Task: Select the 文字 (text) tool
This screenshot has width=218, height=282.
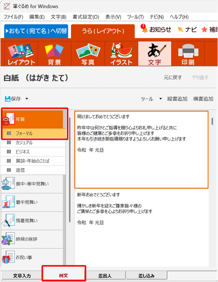Action: pyautogui.click(x=155, y=54)
